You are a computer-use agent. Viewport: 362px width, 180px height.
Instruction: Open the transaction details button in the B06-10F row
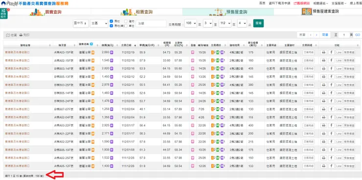point(309,150)
